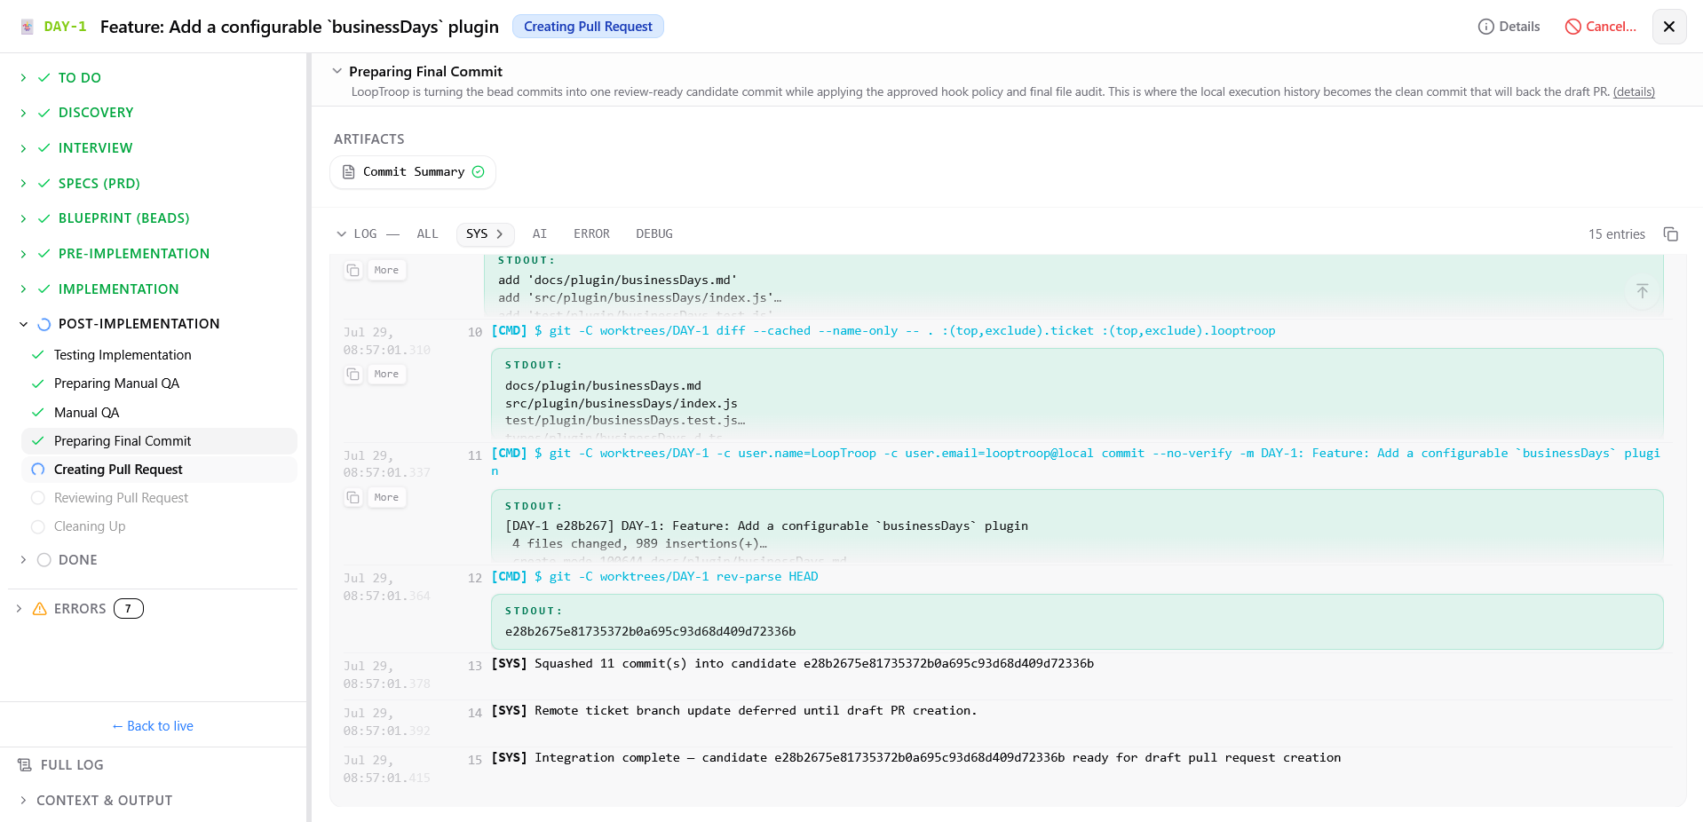1703x822 pixels.
Task: Expand the TO DO section
Action: click(23, 78)
